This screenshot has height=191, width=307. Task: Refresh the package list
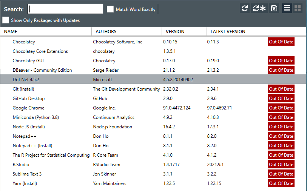click(245, 8)
